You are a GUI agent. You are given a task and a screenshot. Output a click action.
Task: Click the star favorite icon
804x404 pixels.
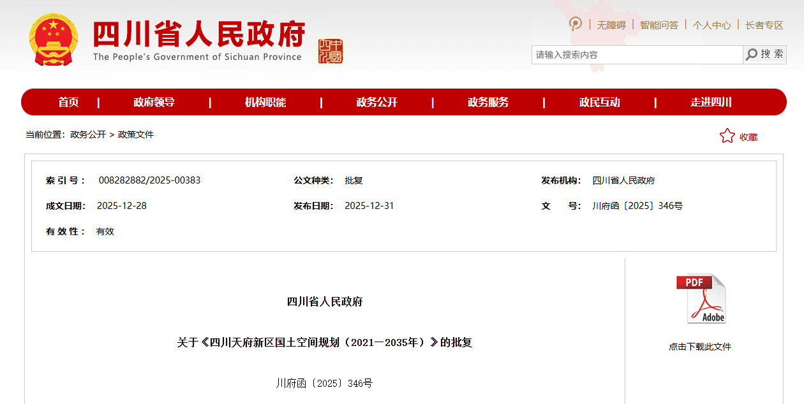(x=727, y=136)
